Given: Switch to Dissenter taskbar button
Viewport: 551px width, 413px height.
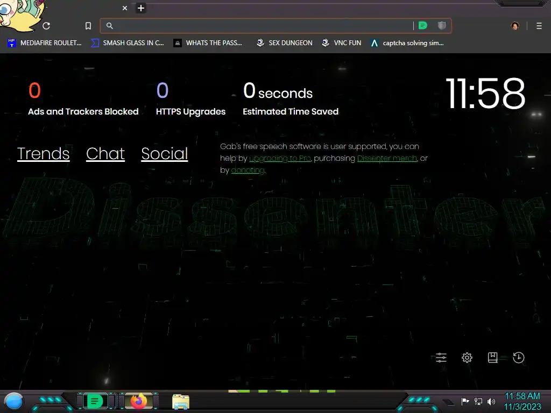Looking at the screenshot, I should tap(95, 401).
